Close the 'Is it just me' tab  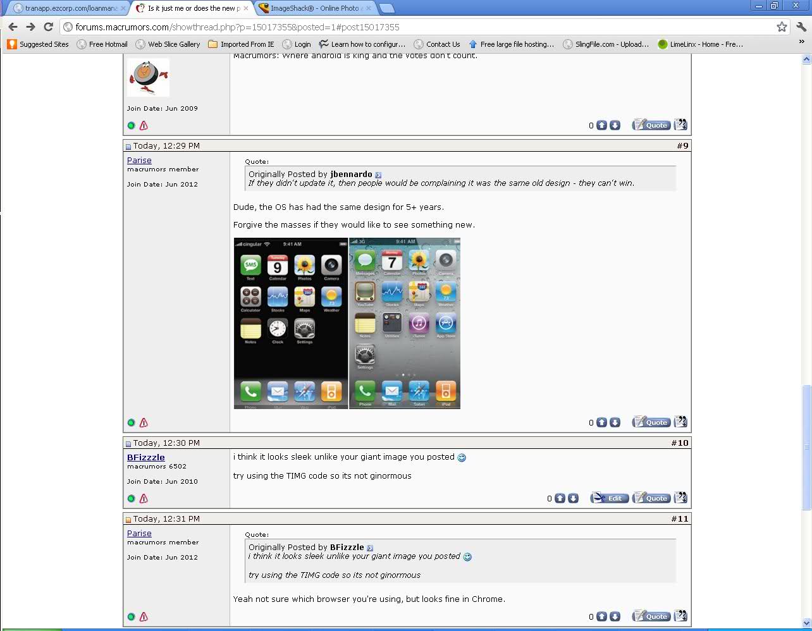[245, 8]
